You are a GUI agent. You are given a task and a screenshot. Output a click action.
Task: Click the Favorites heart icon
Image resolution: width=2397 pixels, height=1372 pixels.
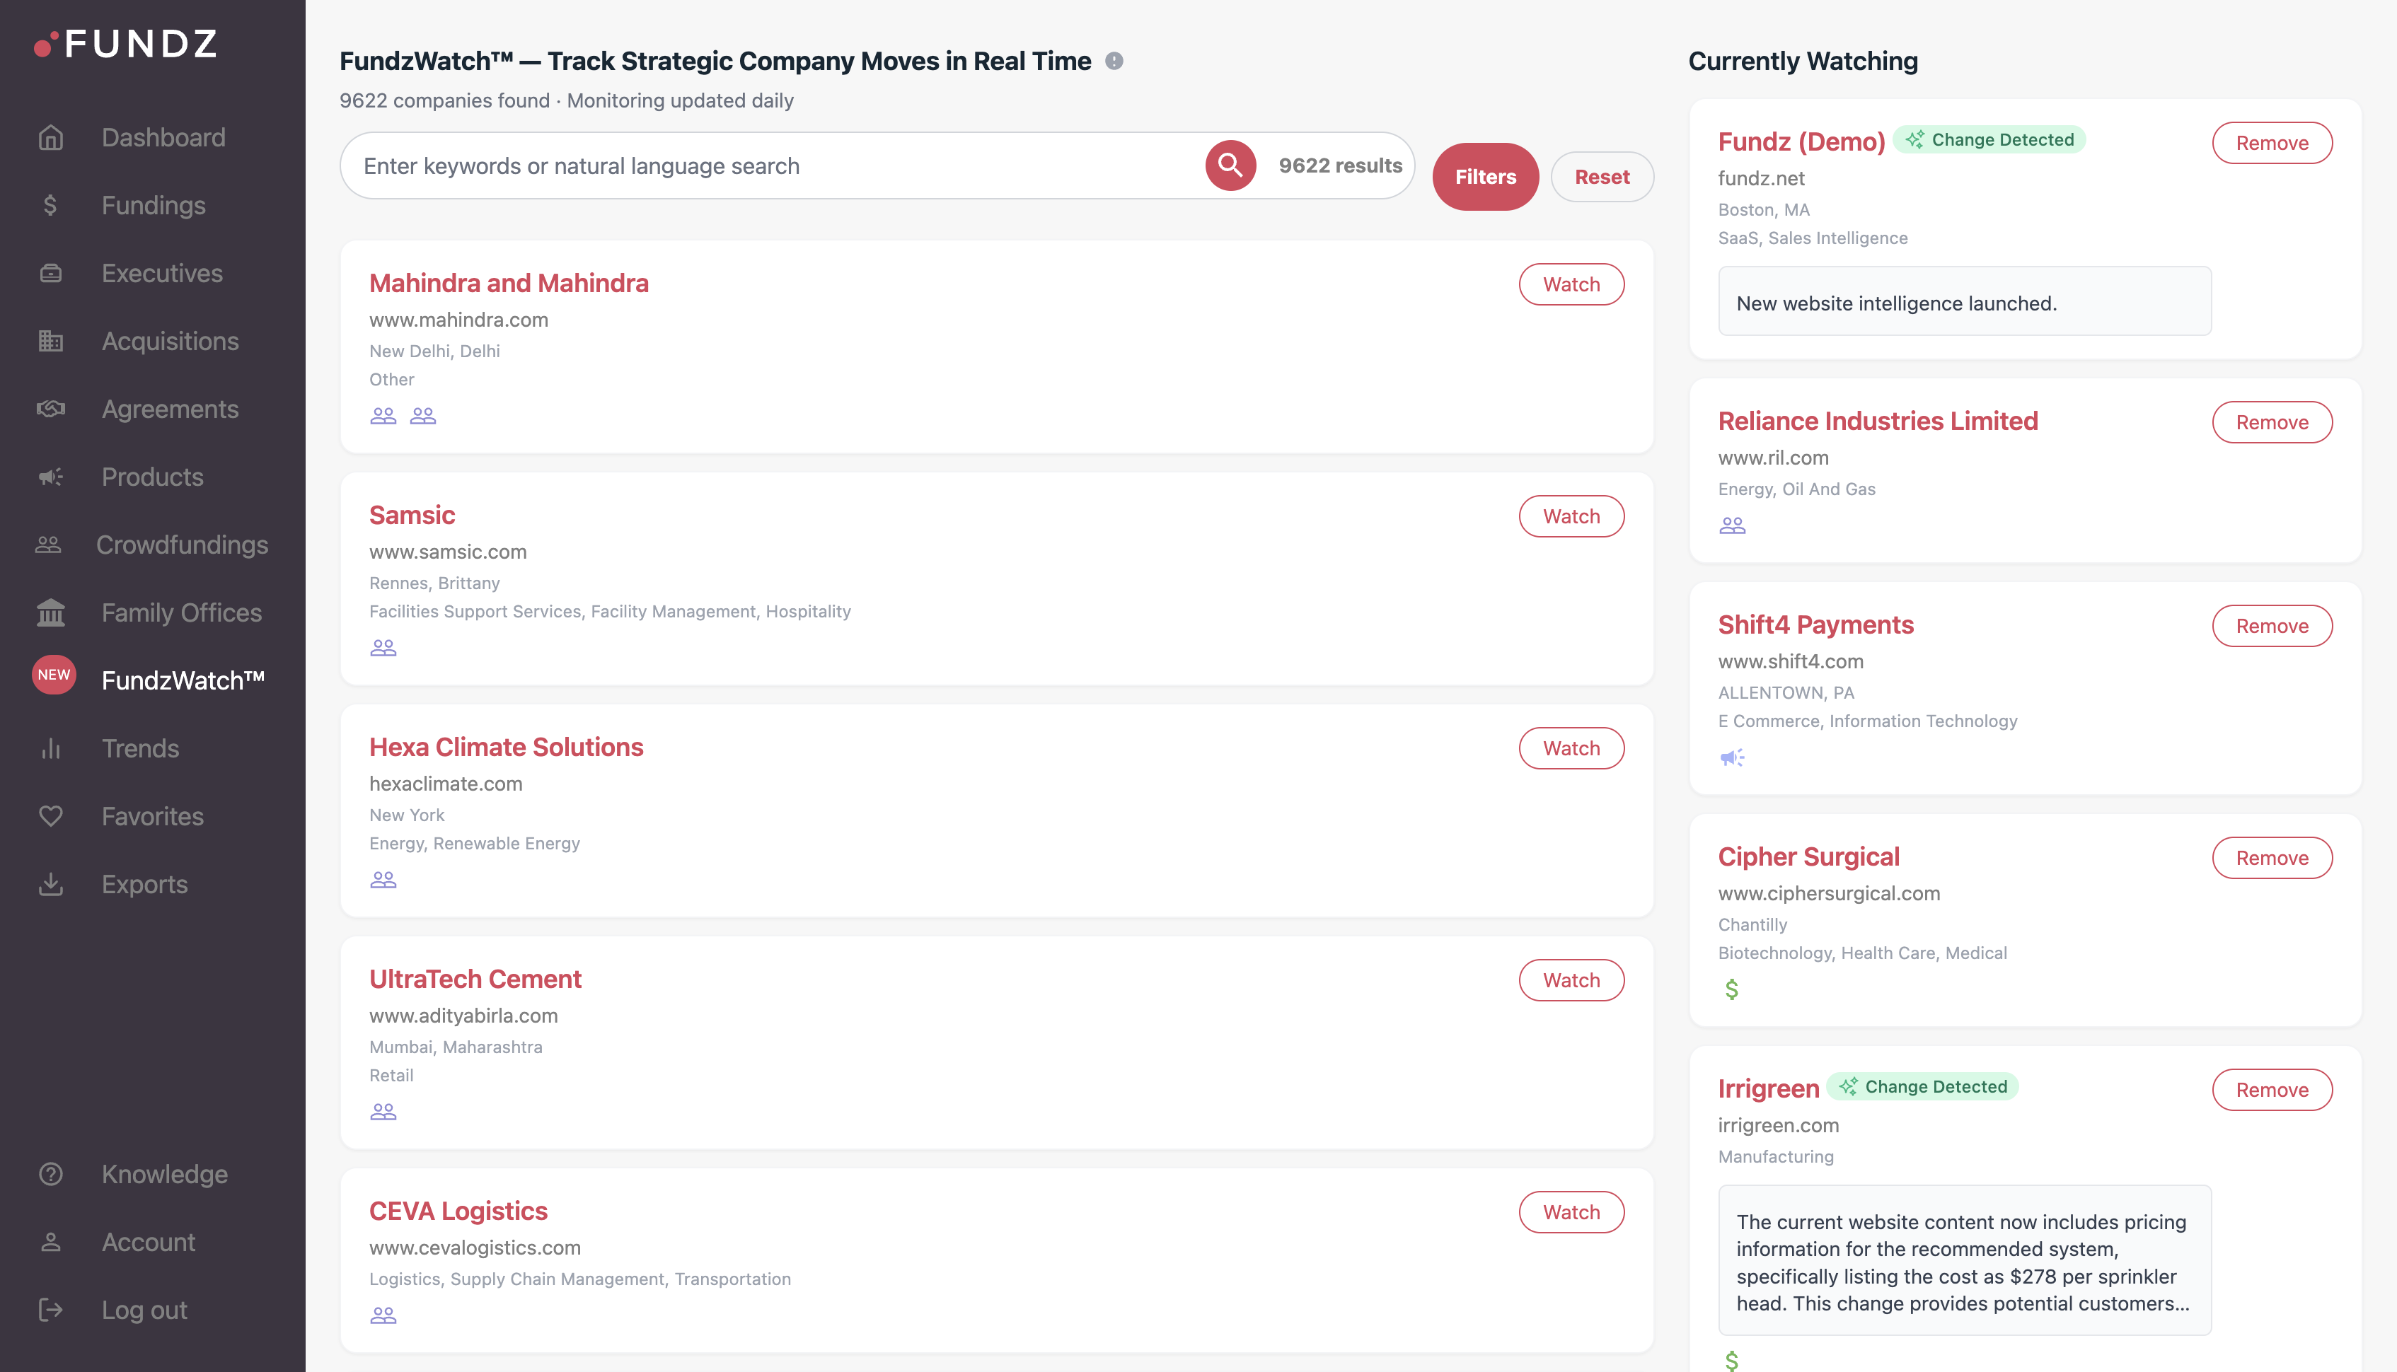coord(51,816)
